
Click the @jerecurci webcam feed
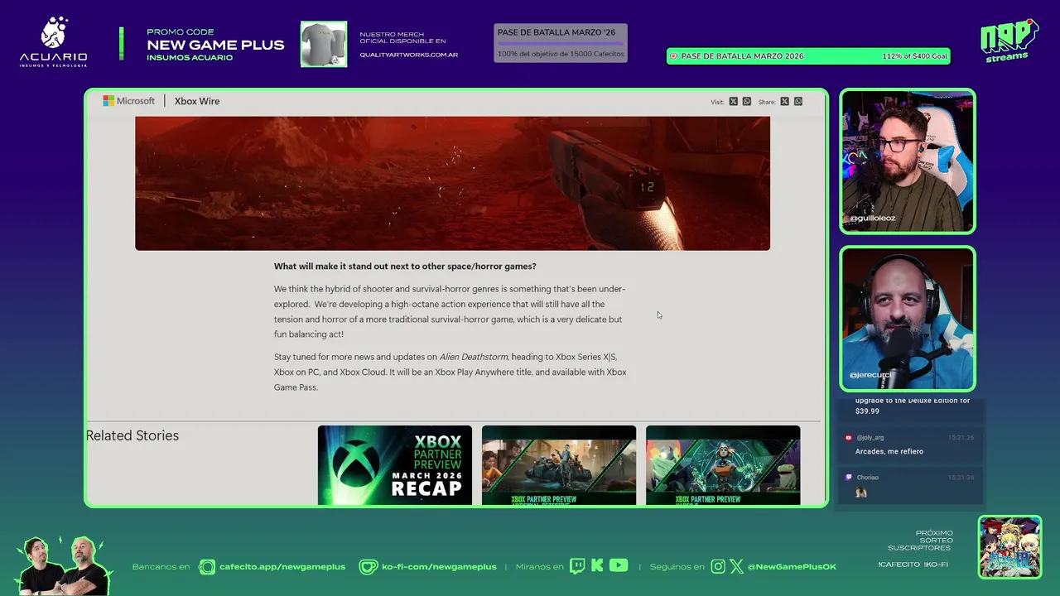[908, 319]
